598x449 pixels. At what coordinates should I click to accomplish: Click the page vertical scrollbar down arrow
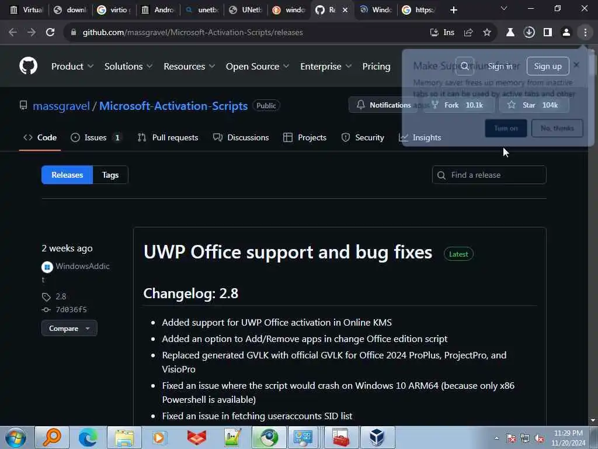point(593,420)
